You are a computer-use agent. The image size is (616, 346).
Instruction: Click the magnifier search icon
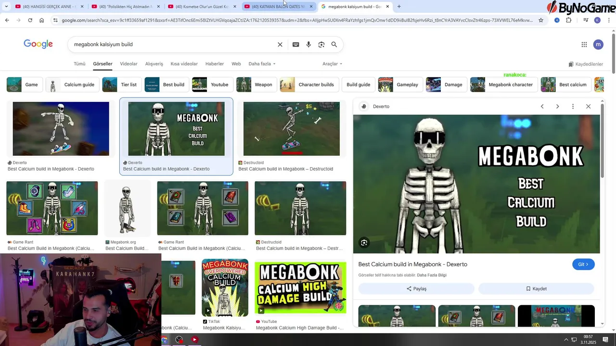(334, 44)
